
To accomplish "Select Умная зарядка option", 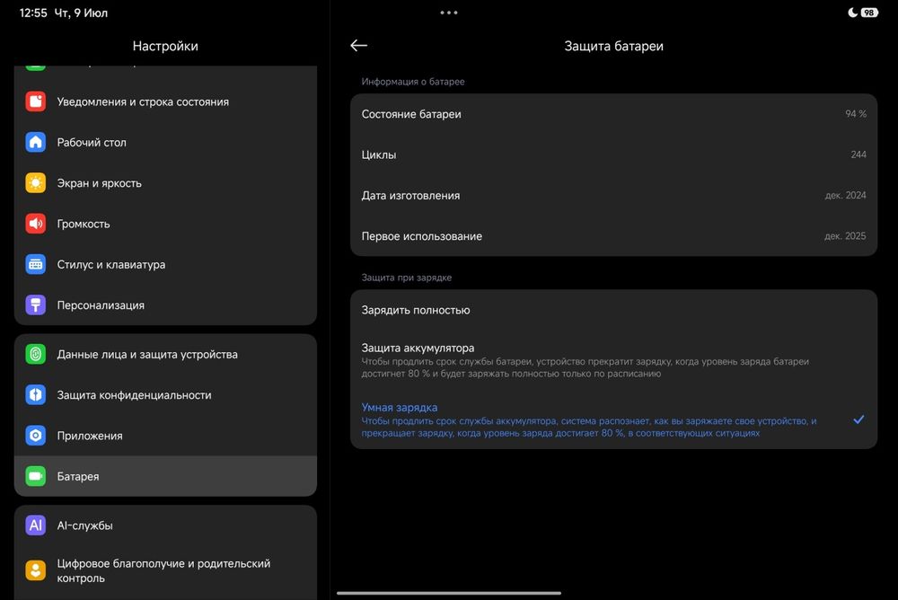I will coord(613,419).
